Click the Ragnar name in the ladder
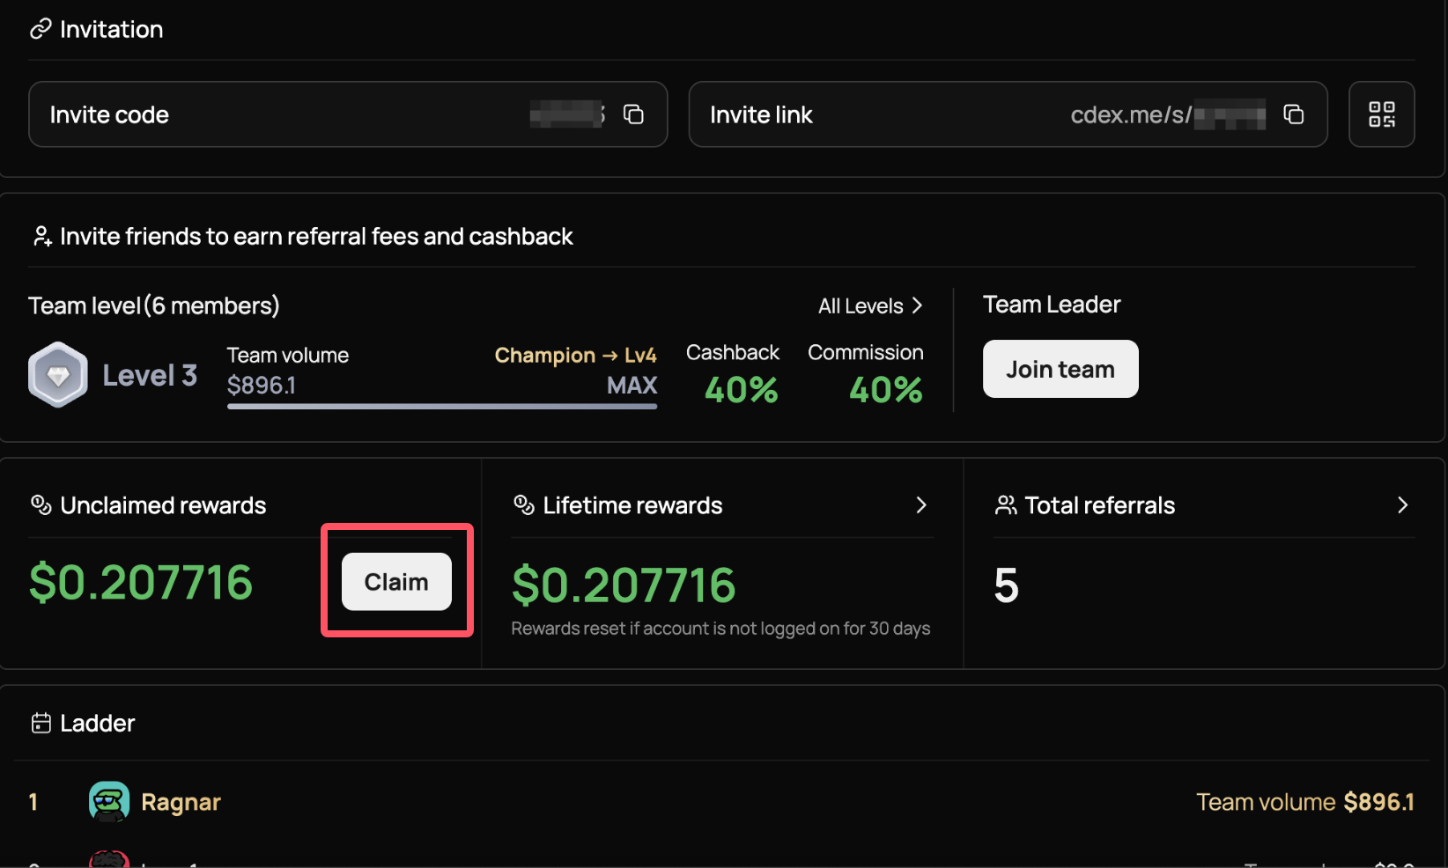This screenshot has width=1448, height=868. 181,802
